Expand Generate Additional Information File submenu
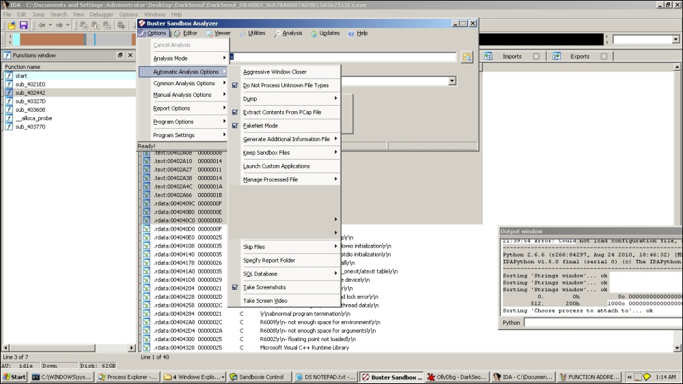This screenshot has height=384, width=683. coord(284,139)
